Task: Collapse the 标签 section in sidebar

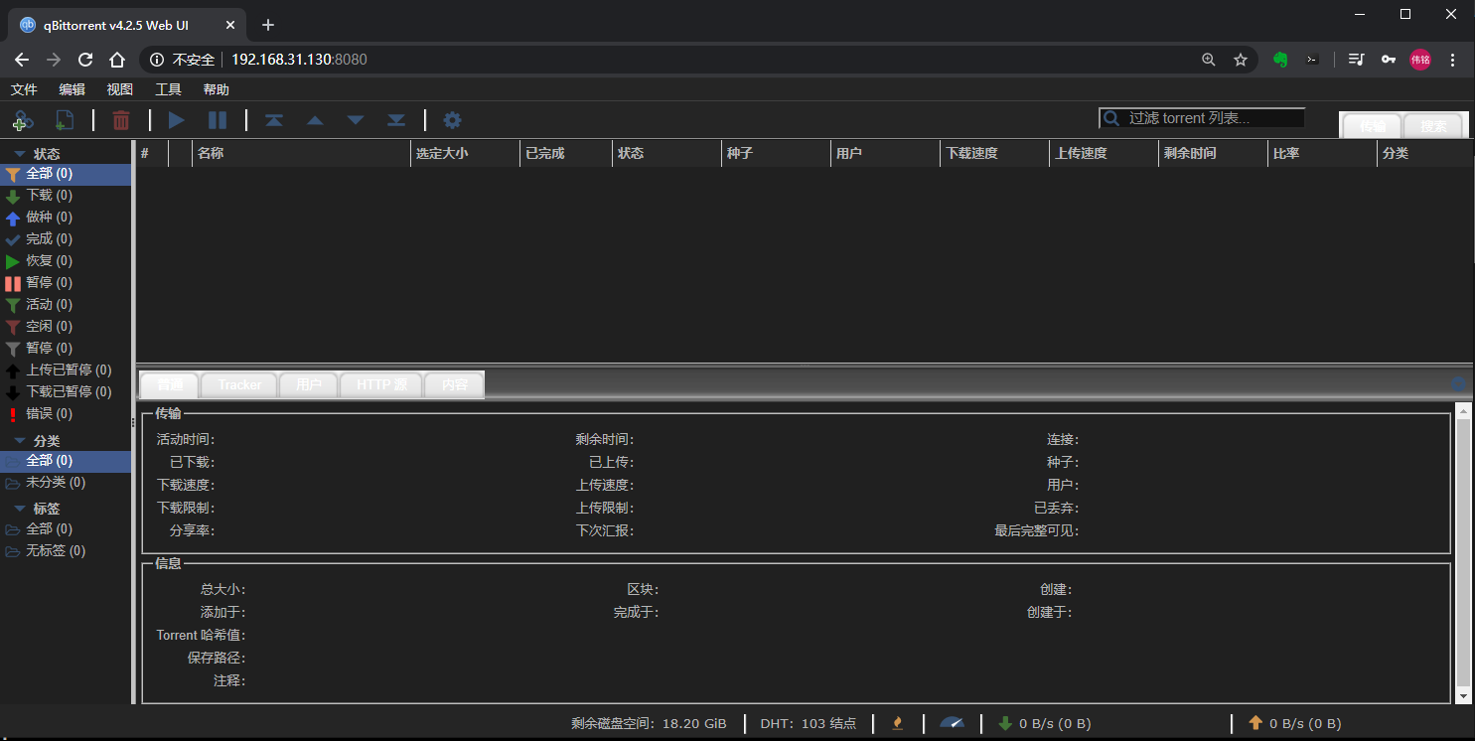Action: (20, 509)
